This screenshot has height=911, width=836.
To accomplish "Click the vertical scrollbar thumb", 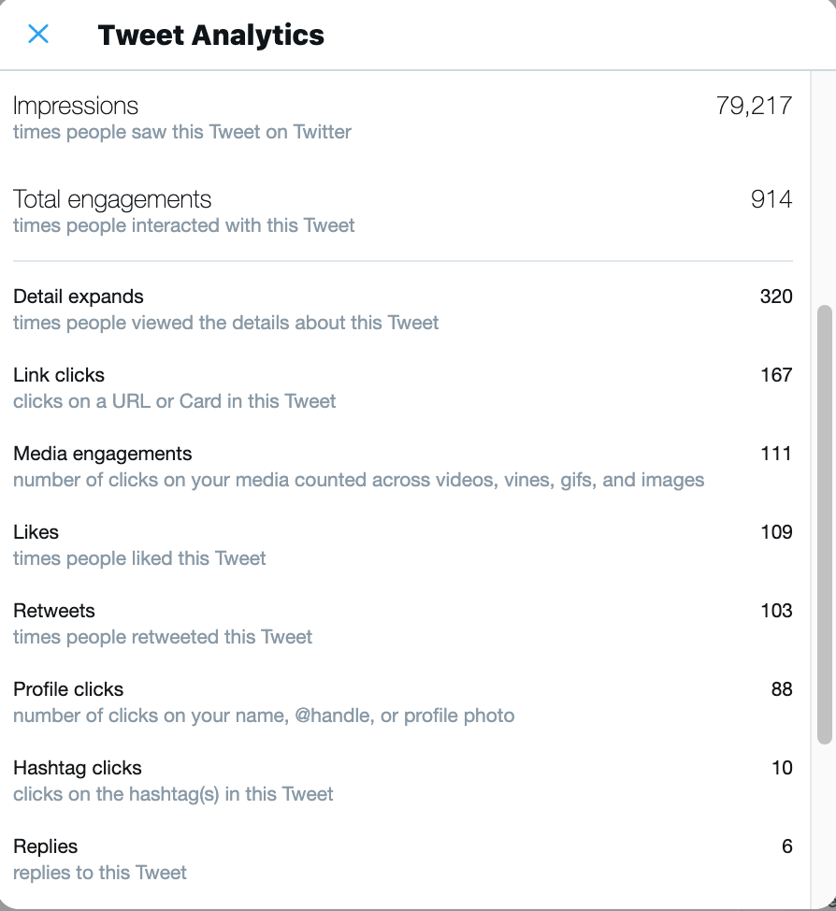I will click(x=824, y=524).
